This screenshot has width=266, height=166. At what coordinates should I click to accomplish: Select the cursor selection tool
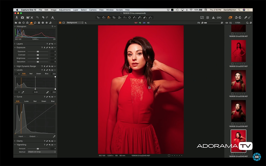tap(97, 18)
